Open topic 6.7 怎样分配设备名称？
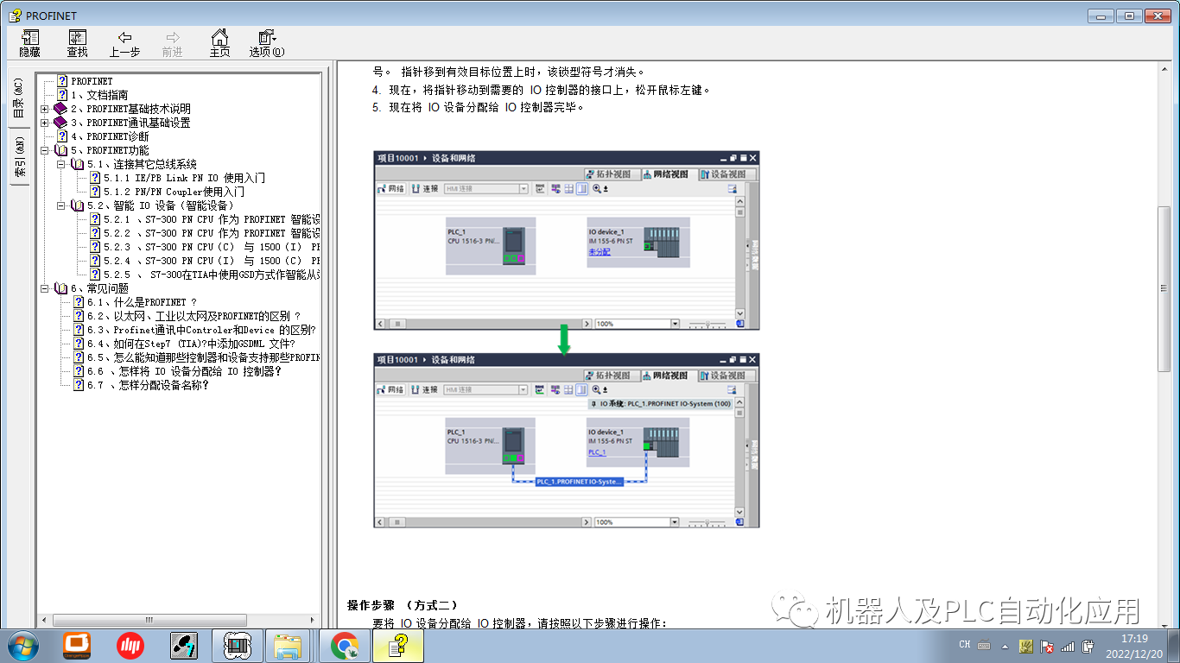Viewport: 1180px width, 663px height. (x=148, y=385)
